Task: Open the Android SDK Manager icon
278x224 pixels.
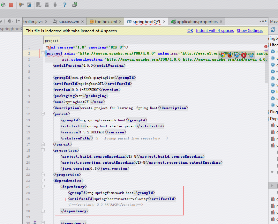Action: point(47,5)
